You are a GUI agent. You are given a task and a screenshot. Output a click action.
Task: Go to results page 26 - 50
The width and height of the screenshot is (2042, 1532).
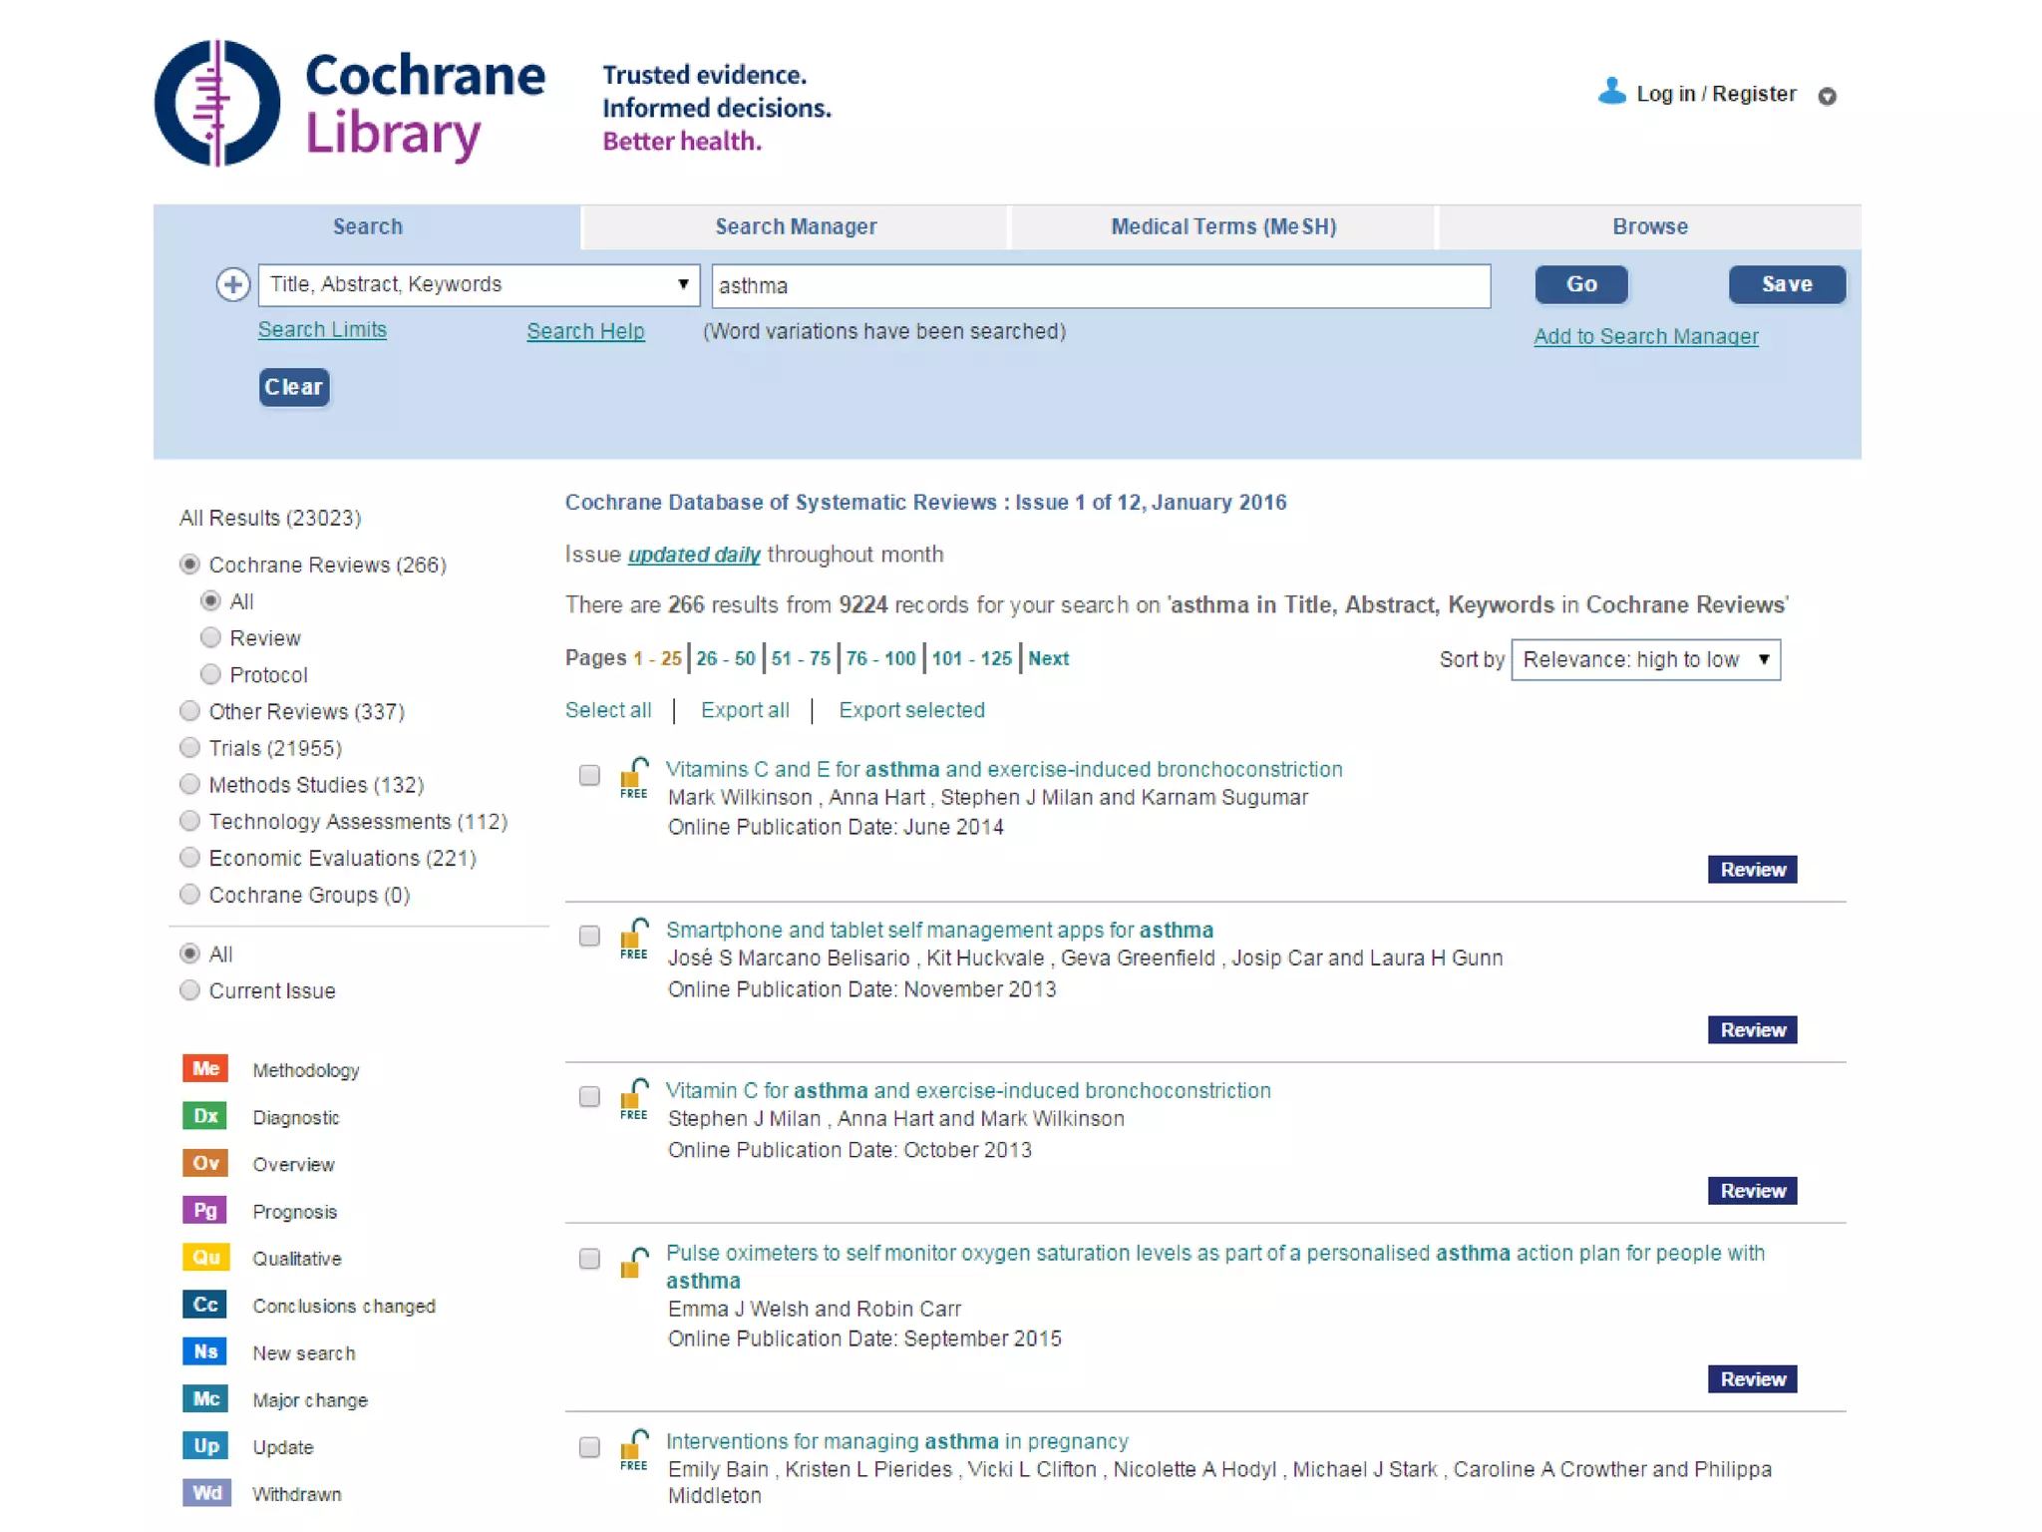point(726,658)
